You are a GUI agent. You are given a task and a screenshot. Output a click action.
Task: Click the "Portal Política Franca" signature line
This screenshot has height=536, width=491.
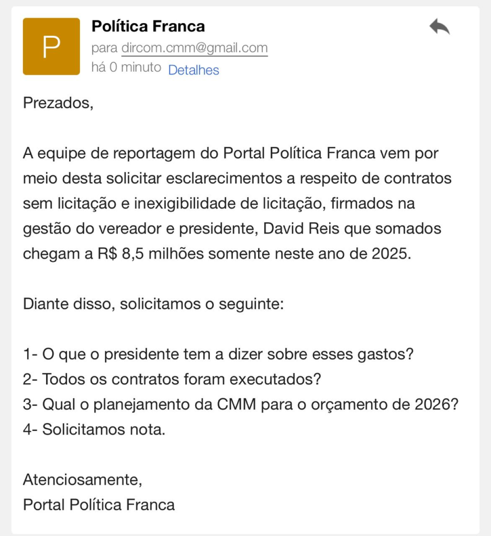99,505
